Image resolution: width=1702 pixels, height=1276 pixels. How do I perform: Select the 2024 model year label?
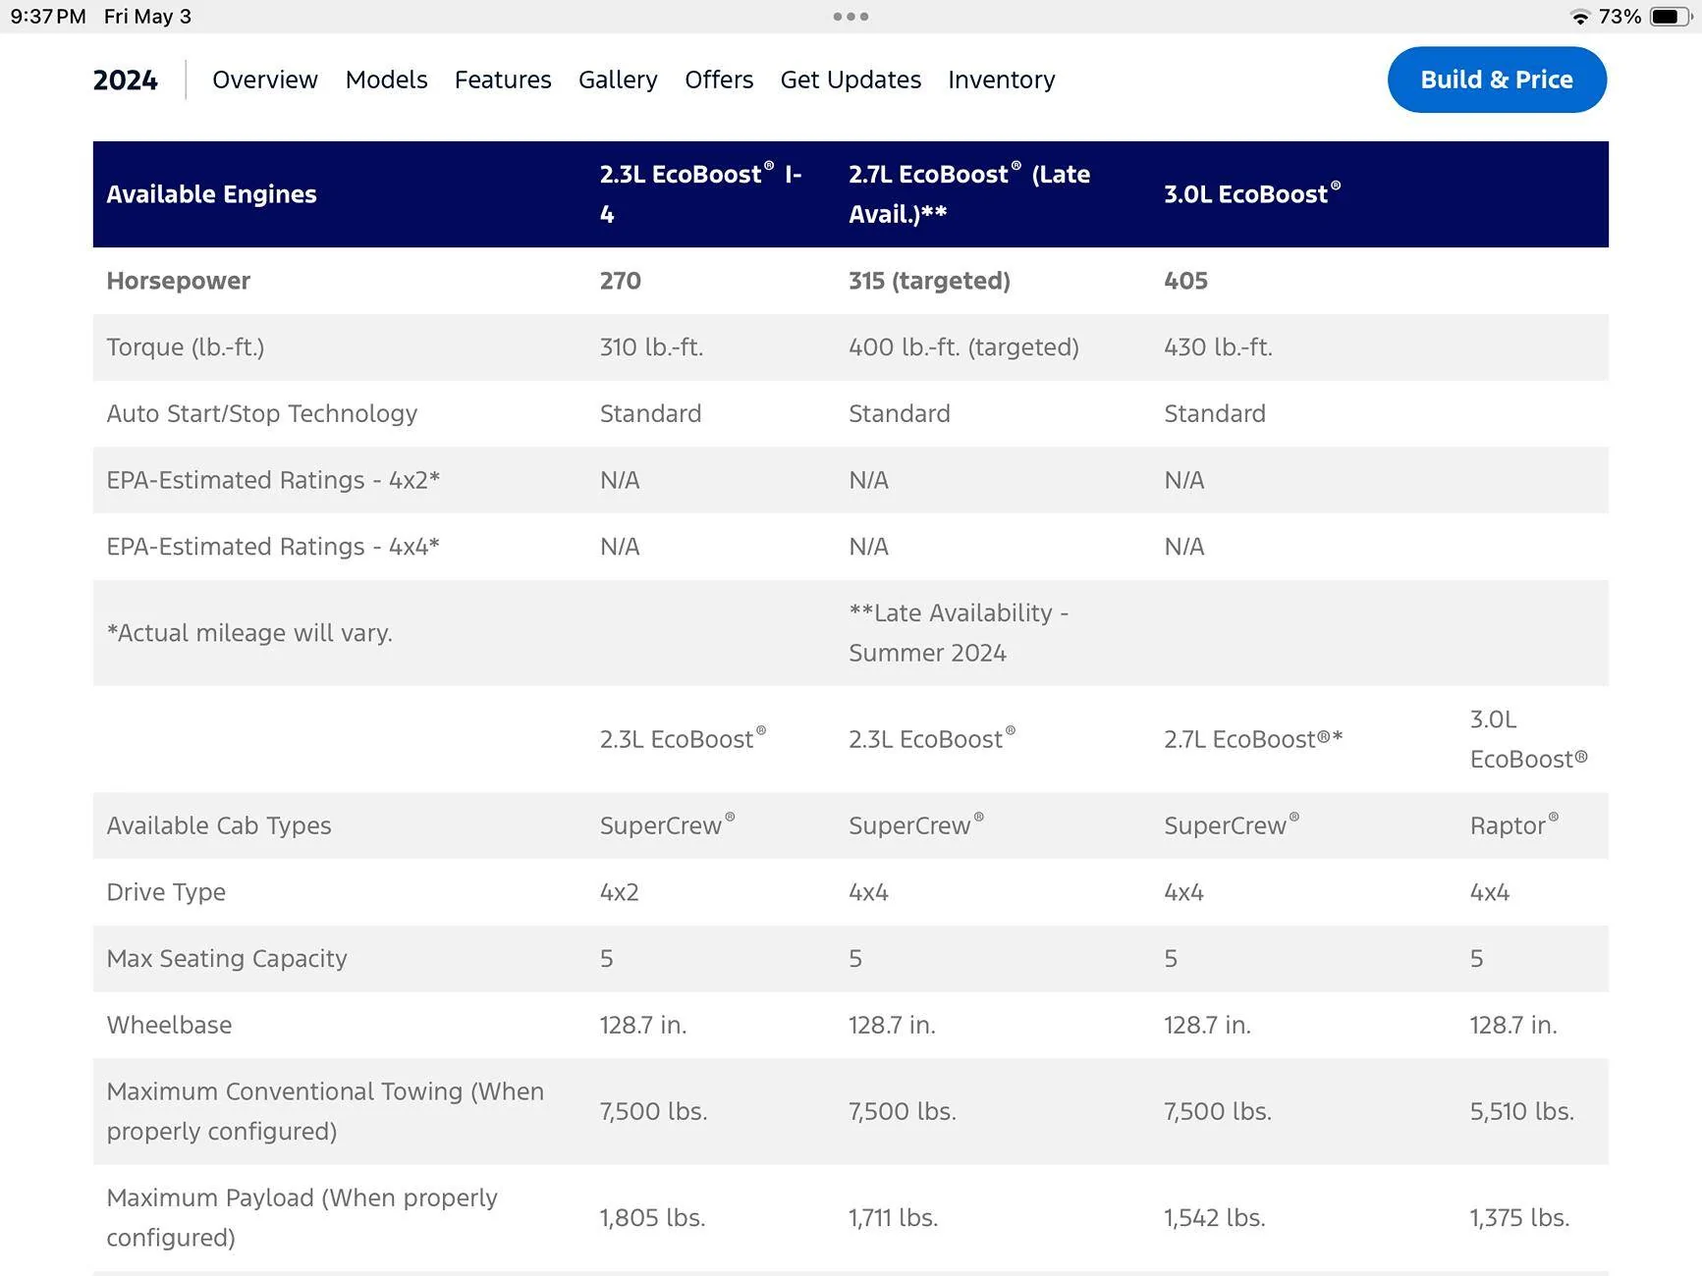(x=126, y=80)
